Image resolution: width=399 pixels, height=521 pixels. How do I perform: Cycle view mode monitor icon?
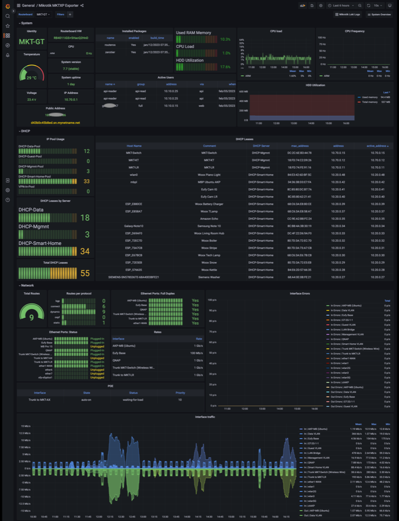click(x=390, y=6)
